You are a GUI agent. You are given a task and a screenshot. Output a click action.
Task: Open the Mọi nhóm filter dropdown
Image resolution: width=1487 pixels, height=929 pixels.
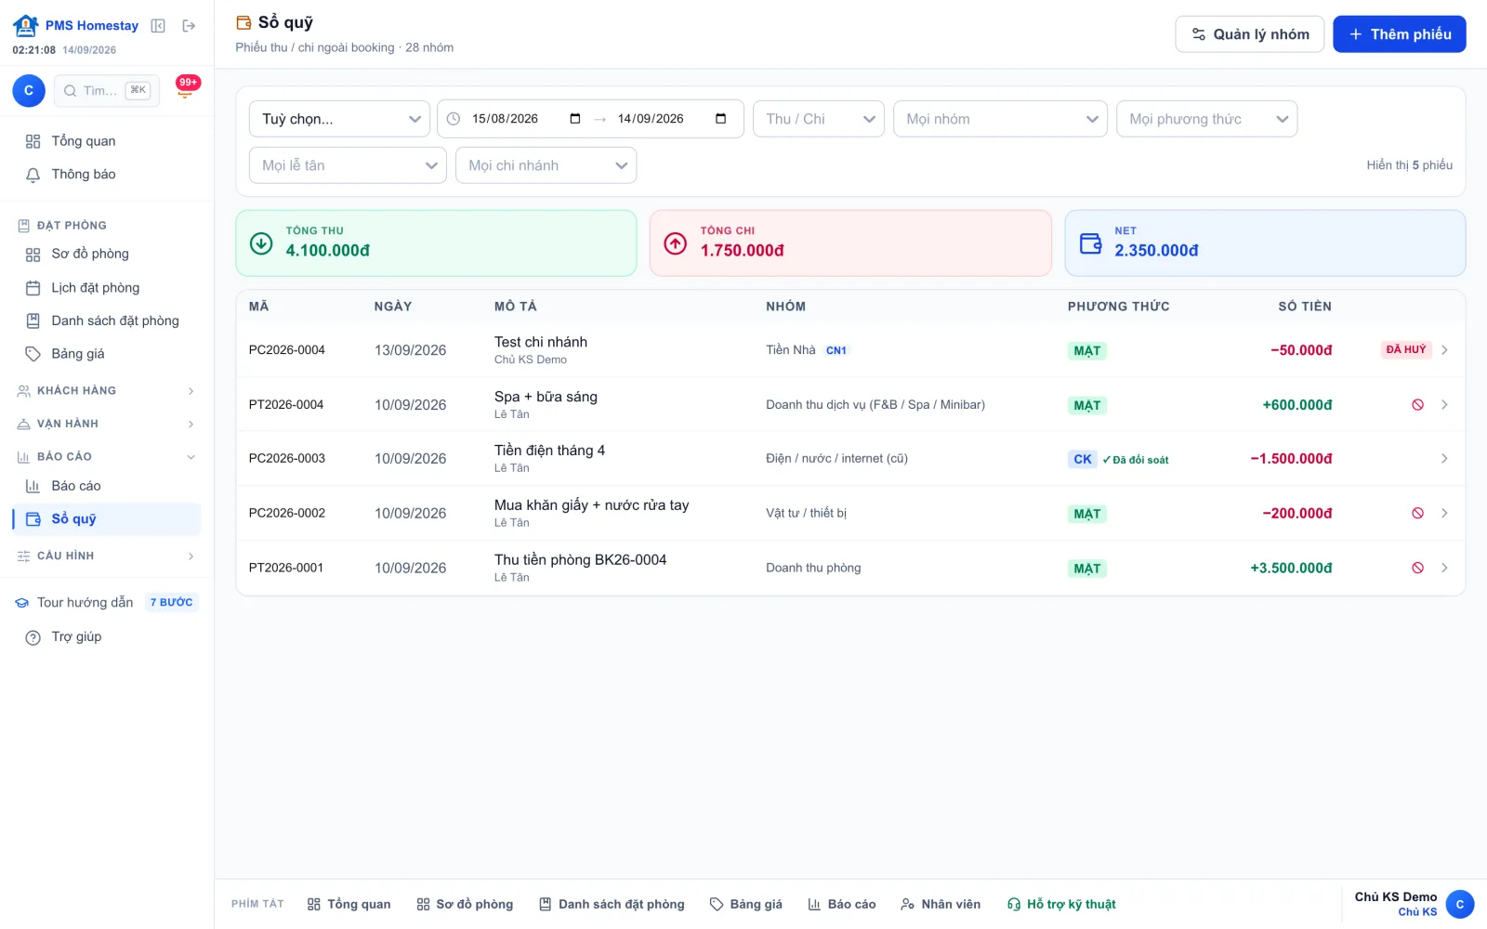[x=1000, y=119]
